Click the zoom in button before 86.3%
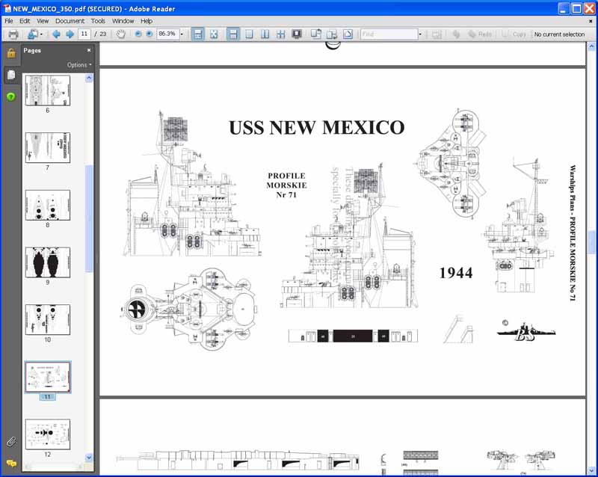The image size is (598, 477). coord(149,34)
